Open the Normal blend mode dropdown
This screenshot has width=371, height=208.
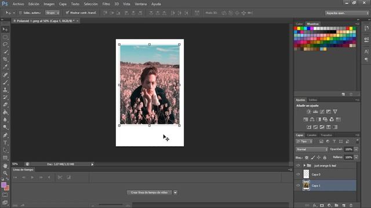coord(312,149)
